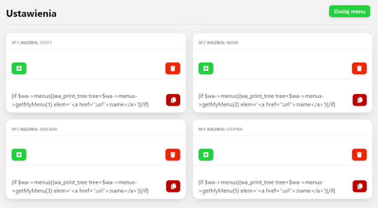378x208 pixels.
Task: Add an item to the SIDEBAR menu
Action: [19, 155]
